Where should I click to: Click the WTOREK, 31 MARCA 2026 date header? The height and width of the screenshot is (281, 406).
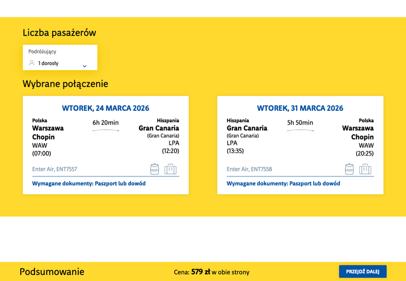click(x=300, y=108)
